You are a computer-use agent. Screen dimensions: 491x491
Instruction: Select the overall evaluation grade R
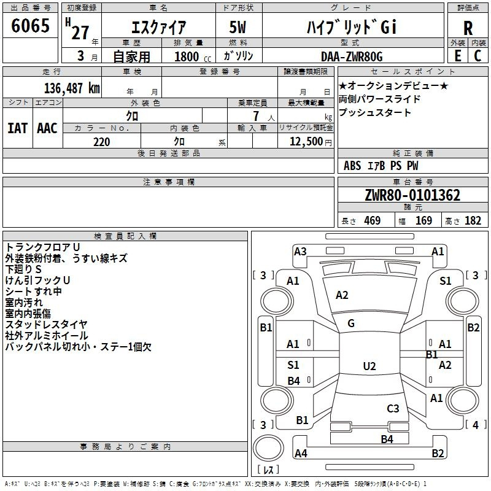click(x=468, y=28)
